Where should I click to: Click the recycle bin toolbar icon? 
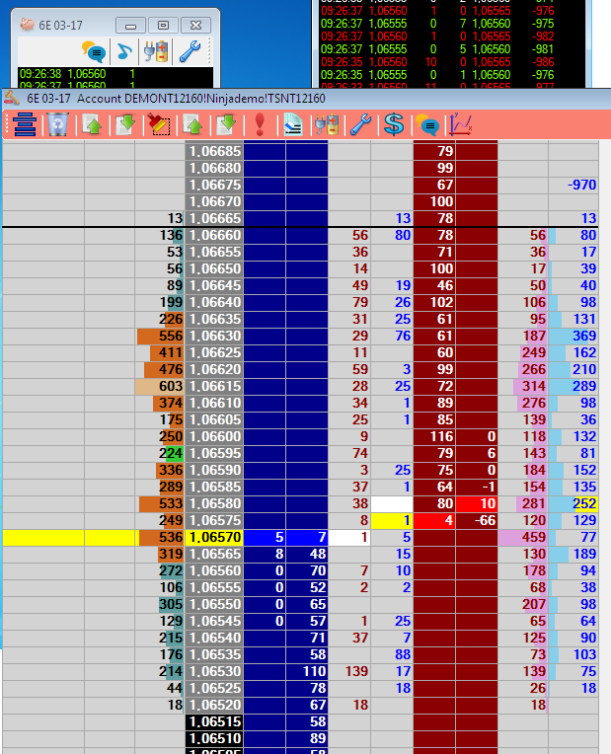tap(57, 125)
